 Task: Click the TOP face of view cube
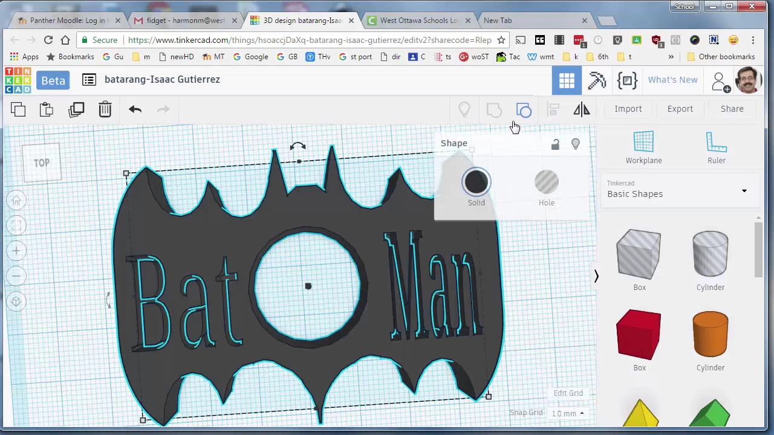point(42,163)
